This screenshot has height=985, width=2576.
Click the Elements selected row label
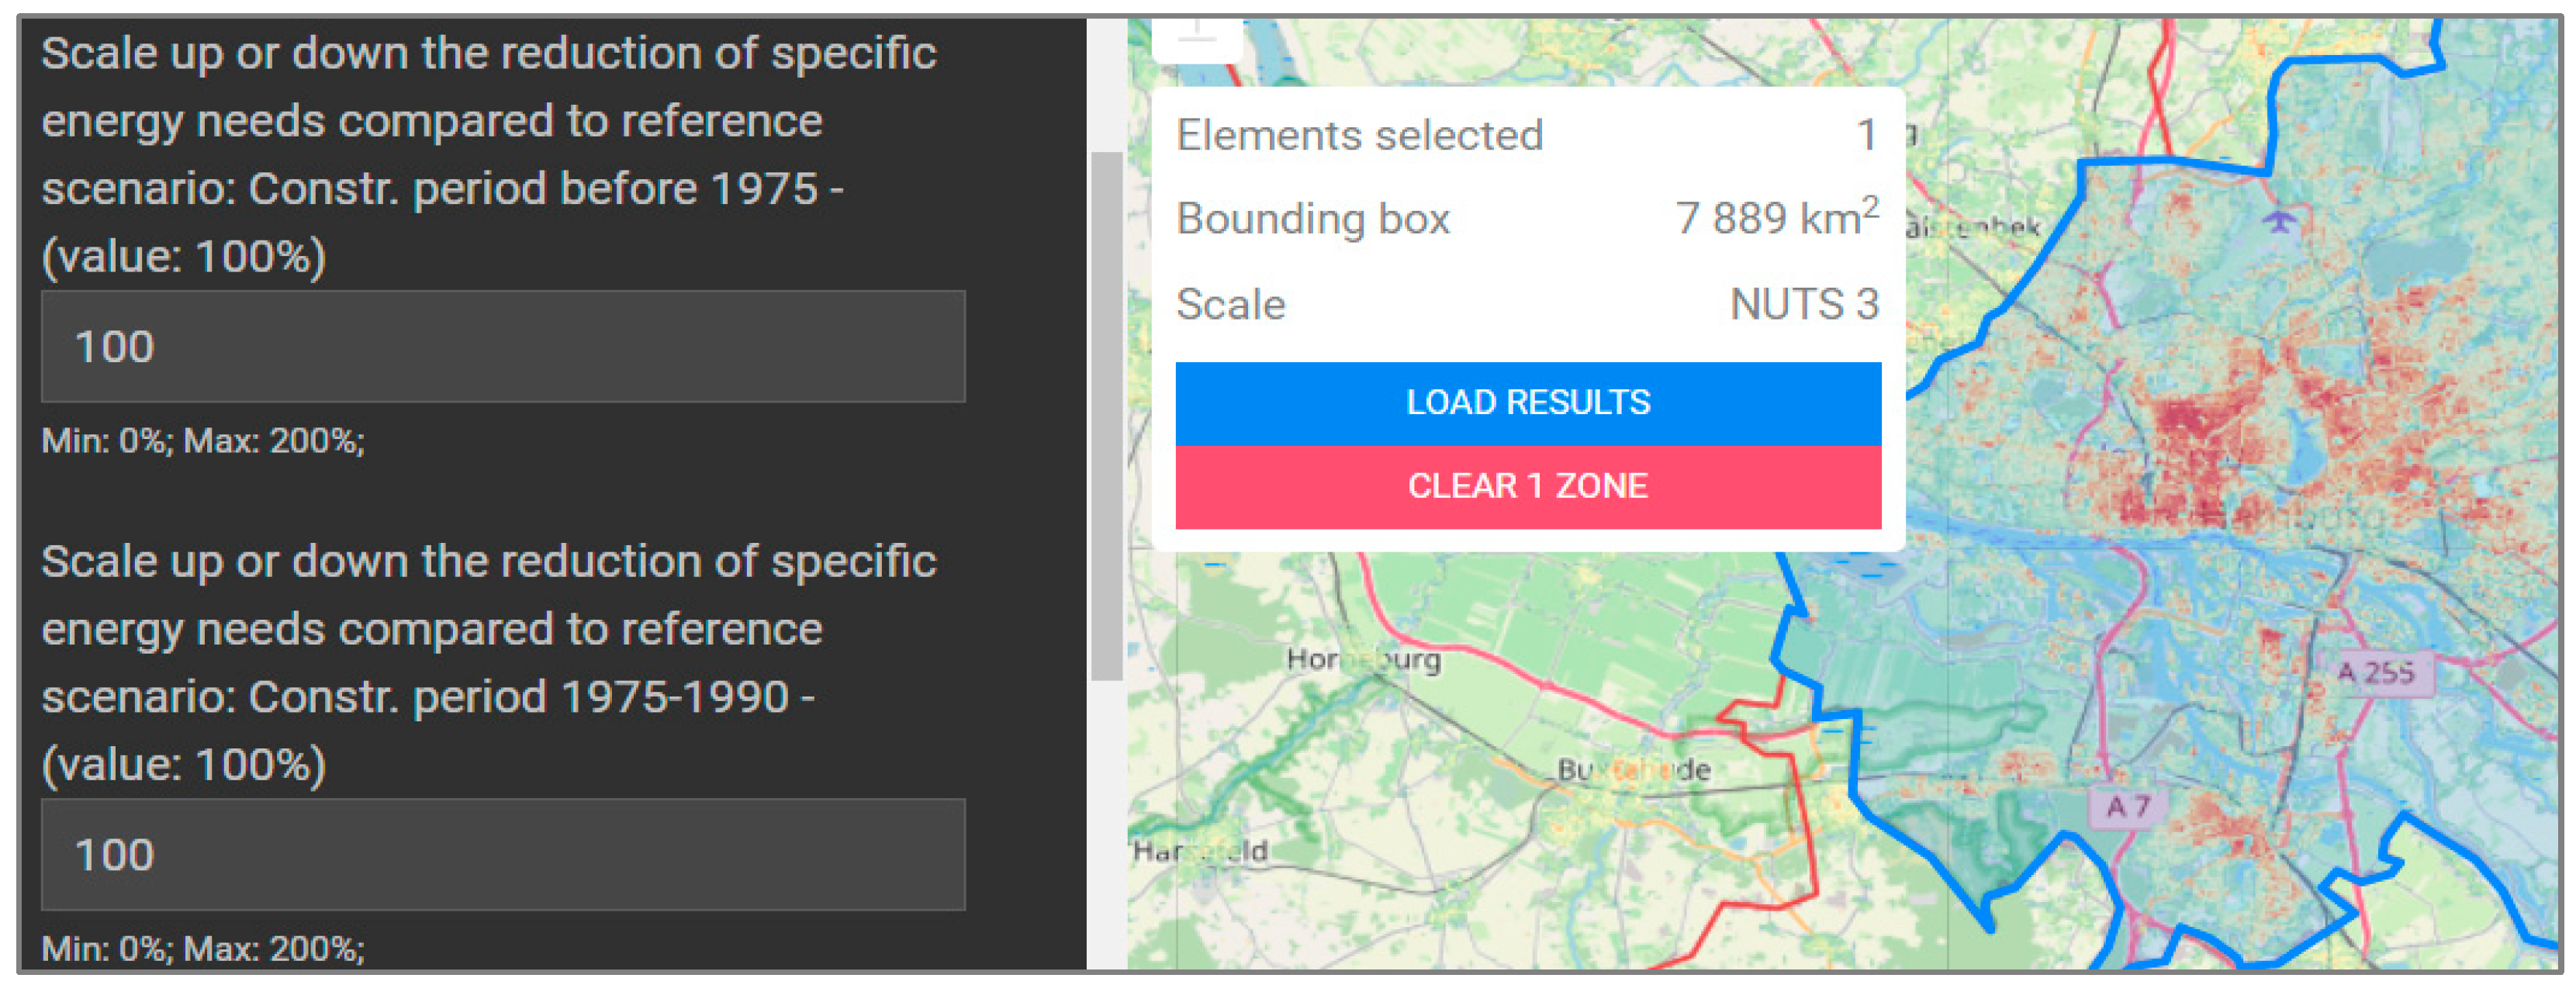click(1359, 135)
